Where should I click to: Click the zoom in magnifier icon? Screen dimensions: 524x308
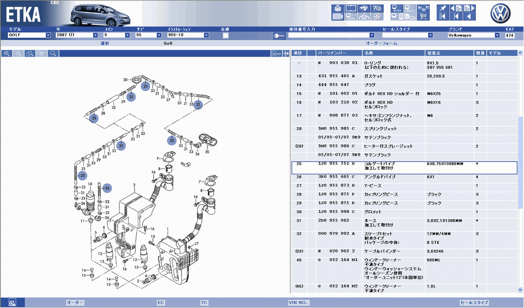pyautogui.click(x=7, y=53)
